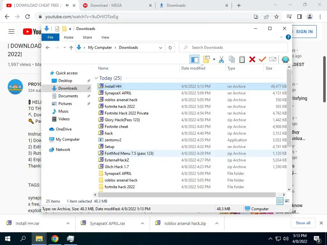Switch to the View ribbon tab
Image resolution: width=327 pixels, height=245 pixels.
[105, 37]
